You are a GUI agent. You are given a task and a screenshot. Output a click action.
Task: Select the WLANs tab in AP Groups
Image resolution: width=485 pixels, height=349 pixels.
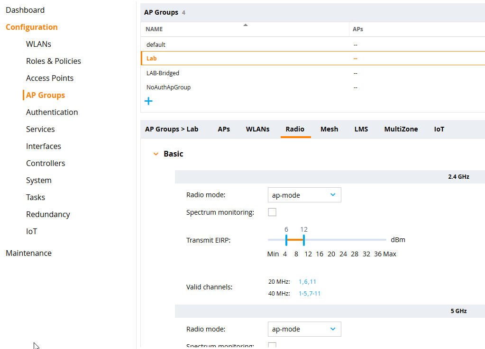(257, 129)
